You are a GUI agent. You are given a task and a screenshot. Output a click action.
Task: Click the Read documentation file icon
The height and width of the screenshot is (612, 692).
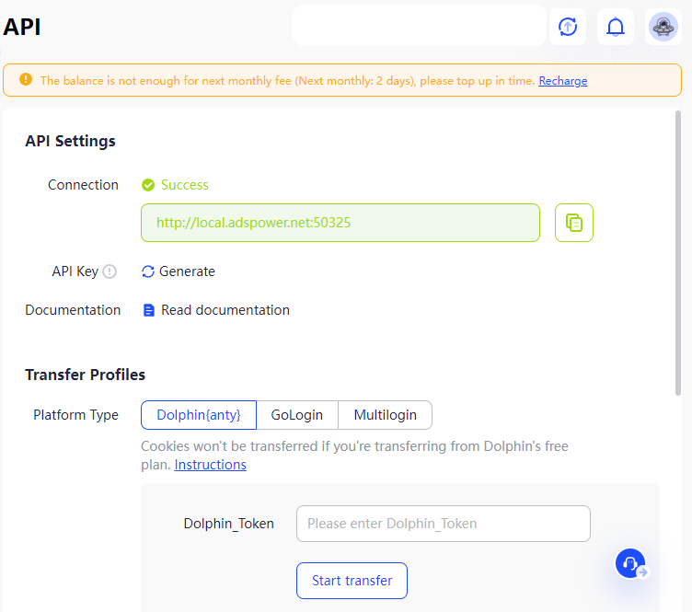149,310
